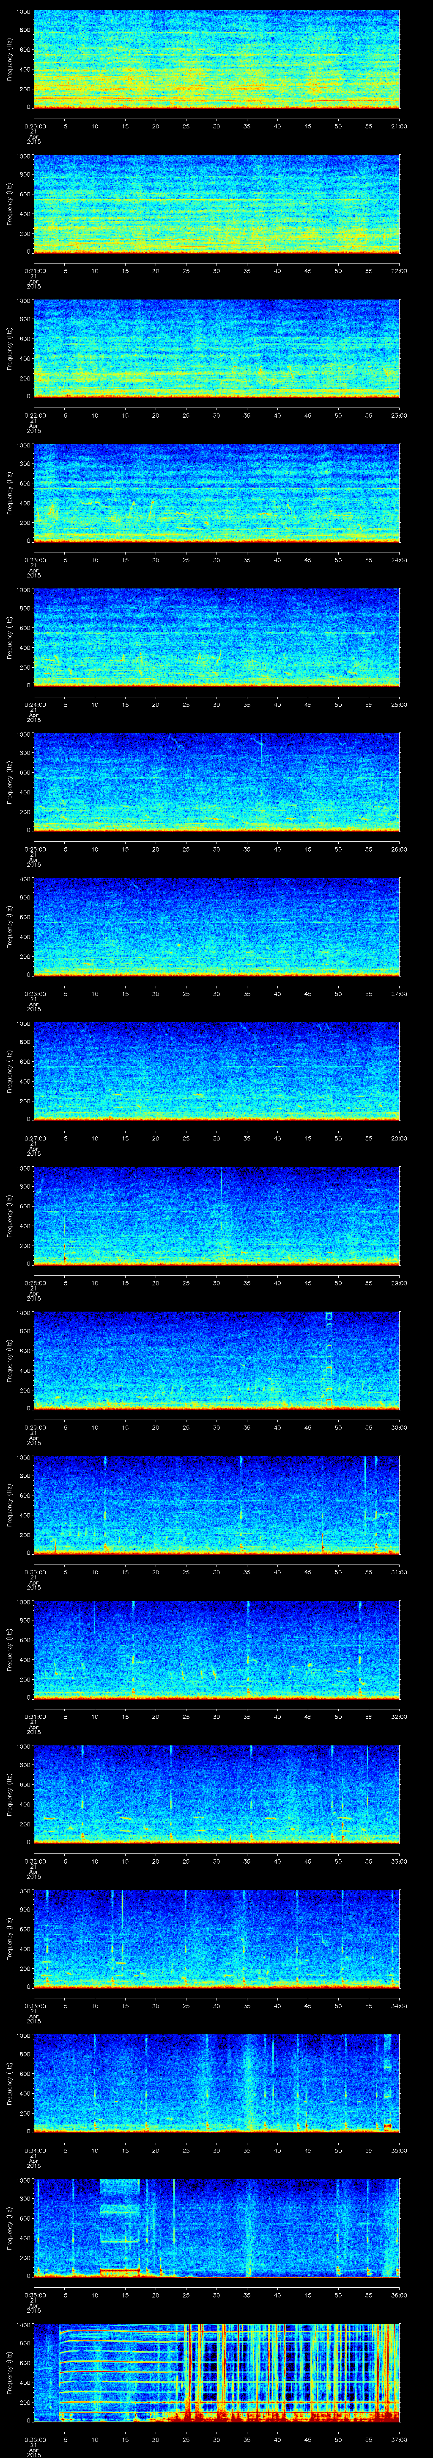This screenshot has height=2458, width=433.
Task: Click Frequency (Hz) axis label of 0:20:00 panel
Action: click(x=10, y=59)
